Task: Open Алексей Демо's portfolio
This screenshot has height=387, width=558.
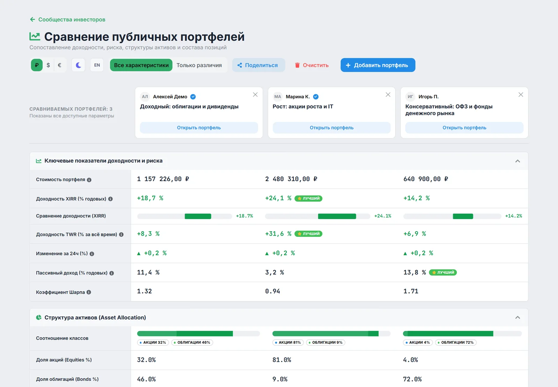Action: pos(199,127)
